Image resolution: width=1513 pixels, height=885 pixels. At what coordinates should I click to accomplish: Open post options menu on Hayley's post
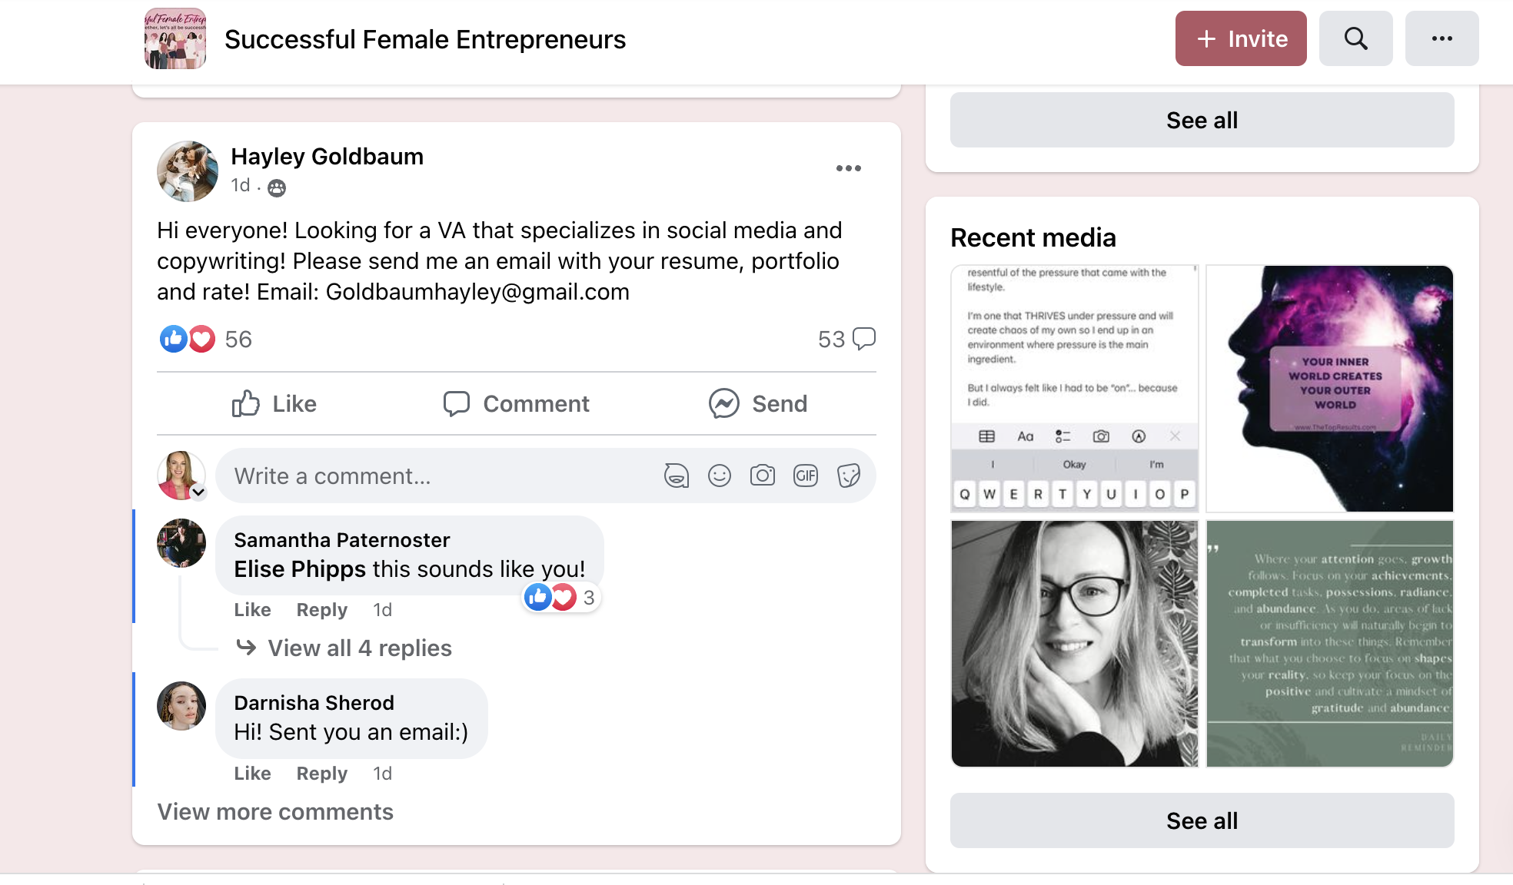[848, 168]
